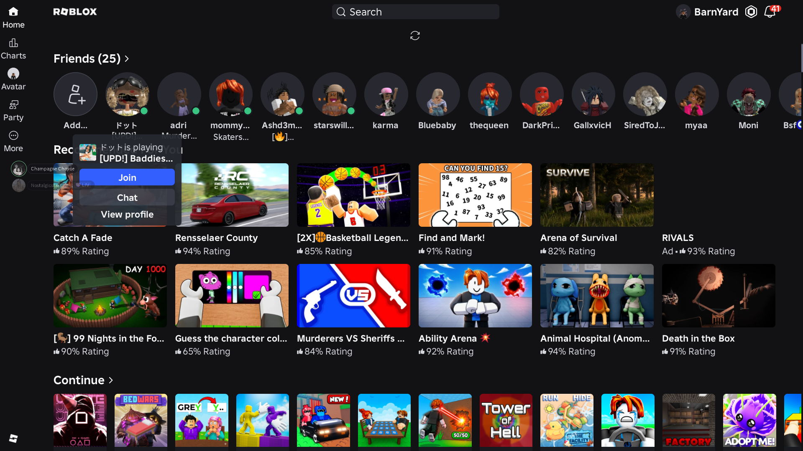803x451 pixels.
Task: Open Arena of Survival thumbnail
Action: [597, 195]
